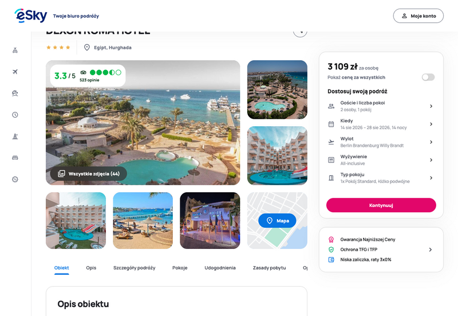Image resolution: width=458 pixels, height=316 pixels.
Task: Open the last minute clock sidebar icon
Action: pyautogui.click(x=15, y=115)
